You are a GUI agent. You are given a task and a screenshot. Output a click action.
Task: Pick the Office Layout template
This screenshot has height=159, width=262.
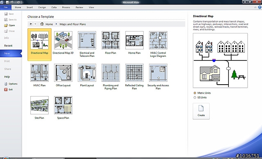[63, 75]
